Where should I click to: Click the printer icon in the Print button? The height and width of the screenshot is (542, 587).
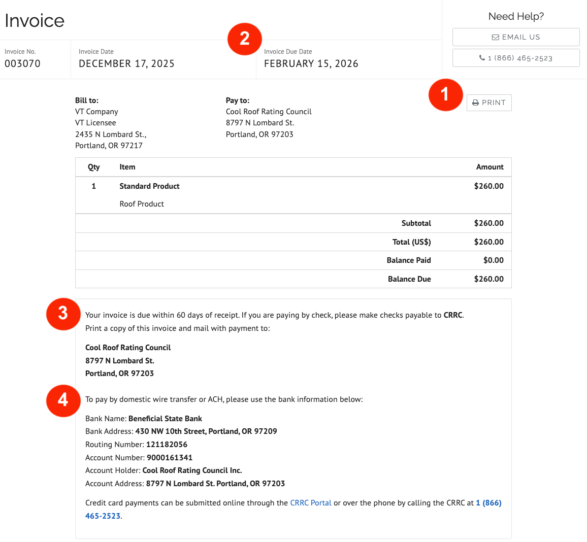click(475, 103)
